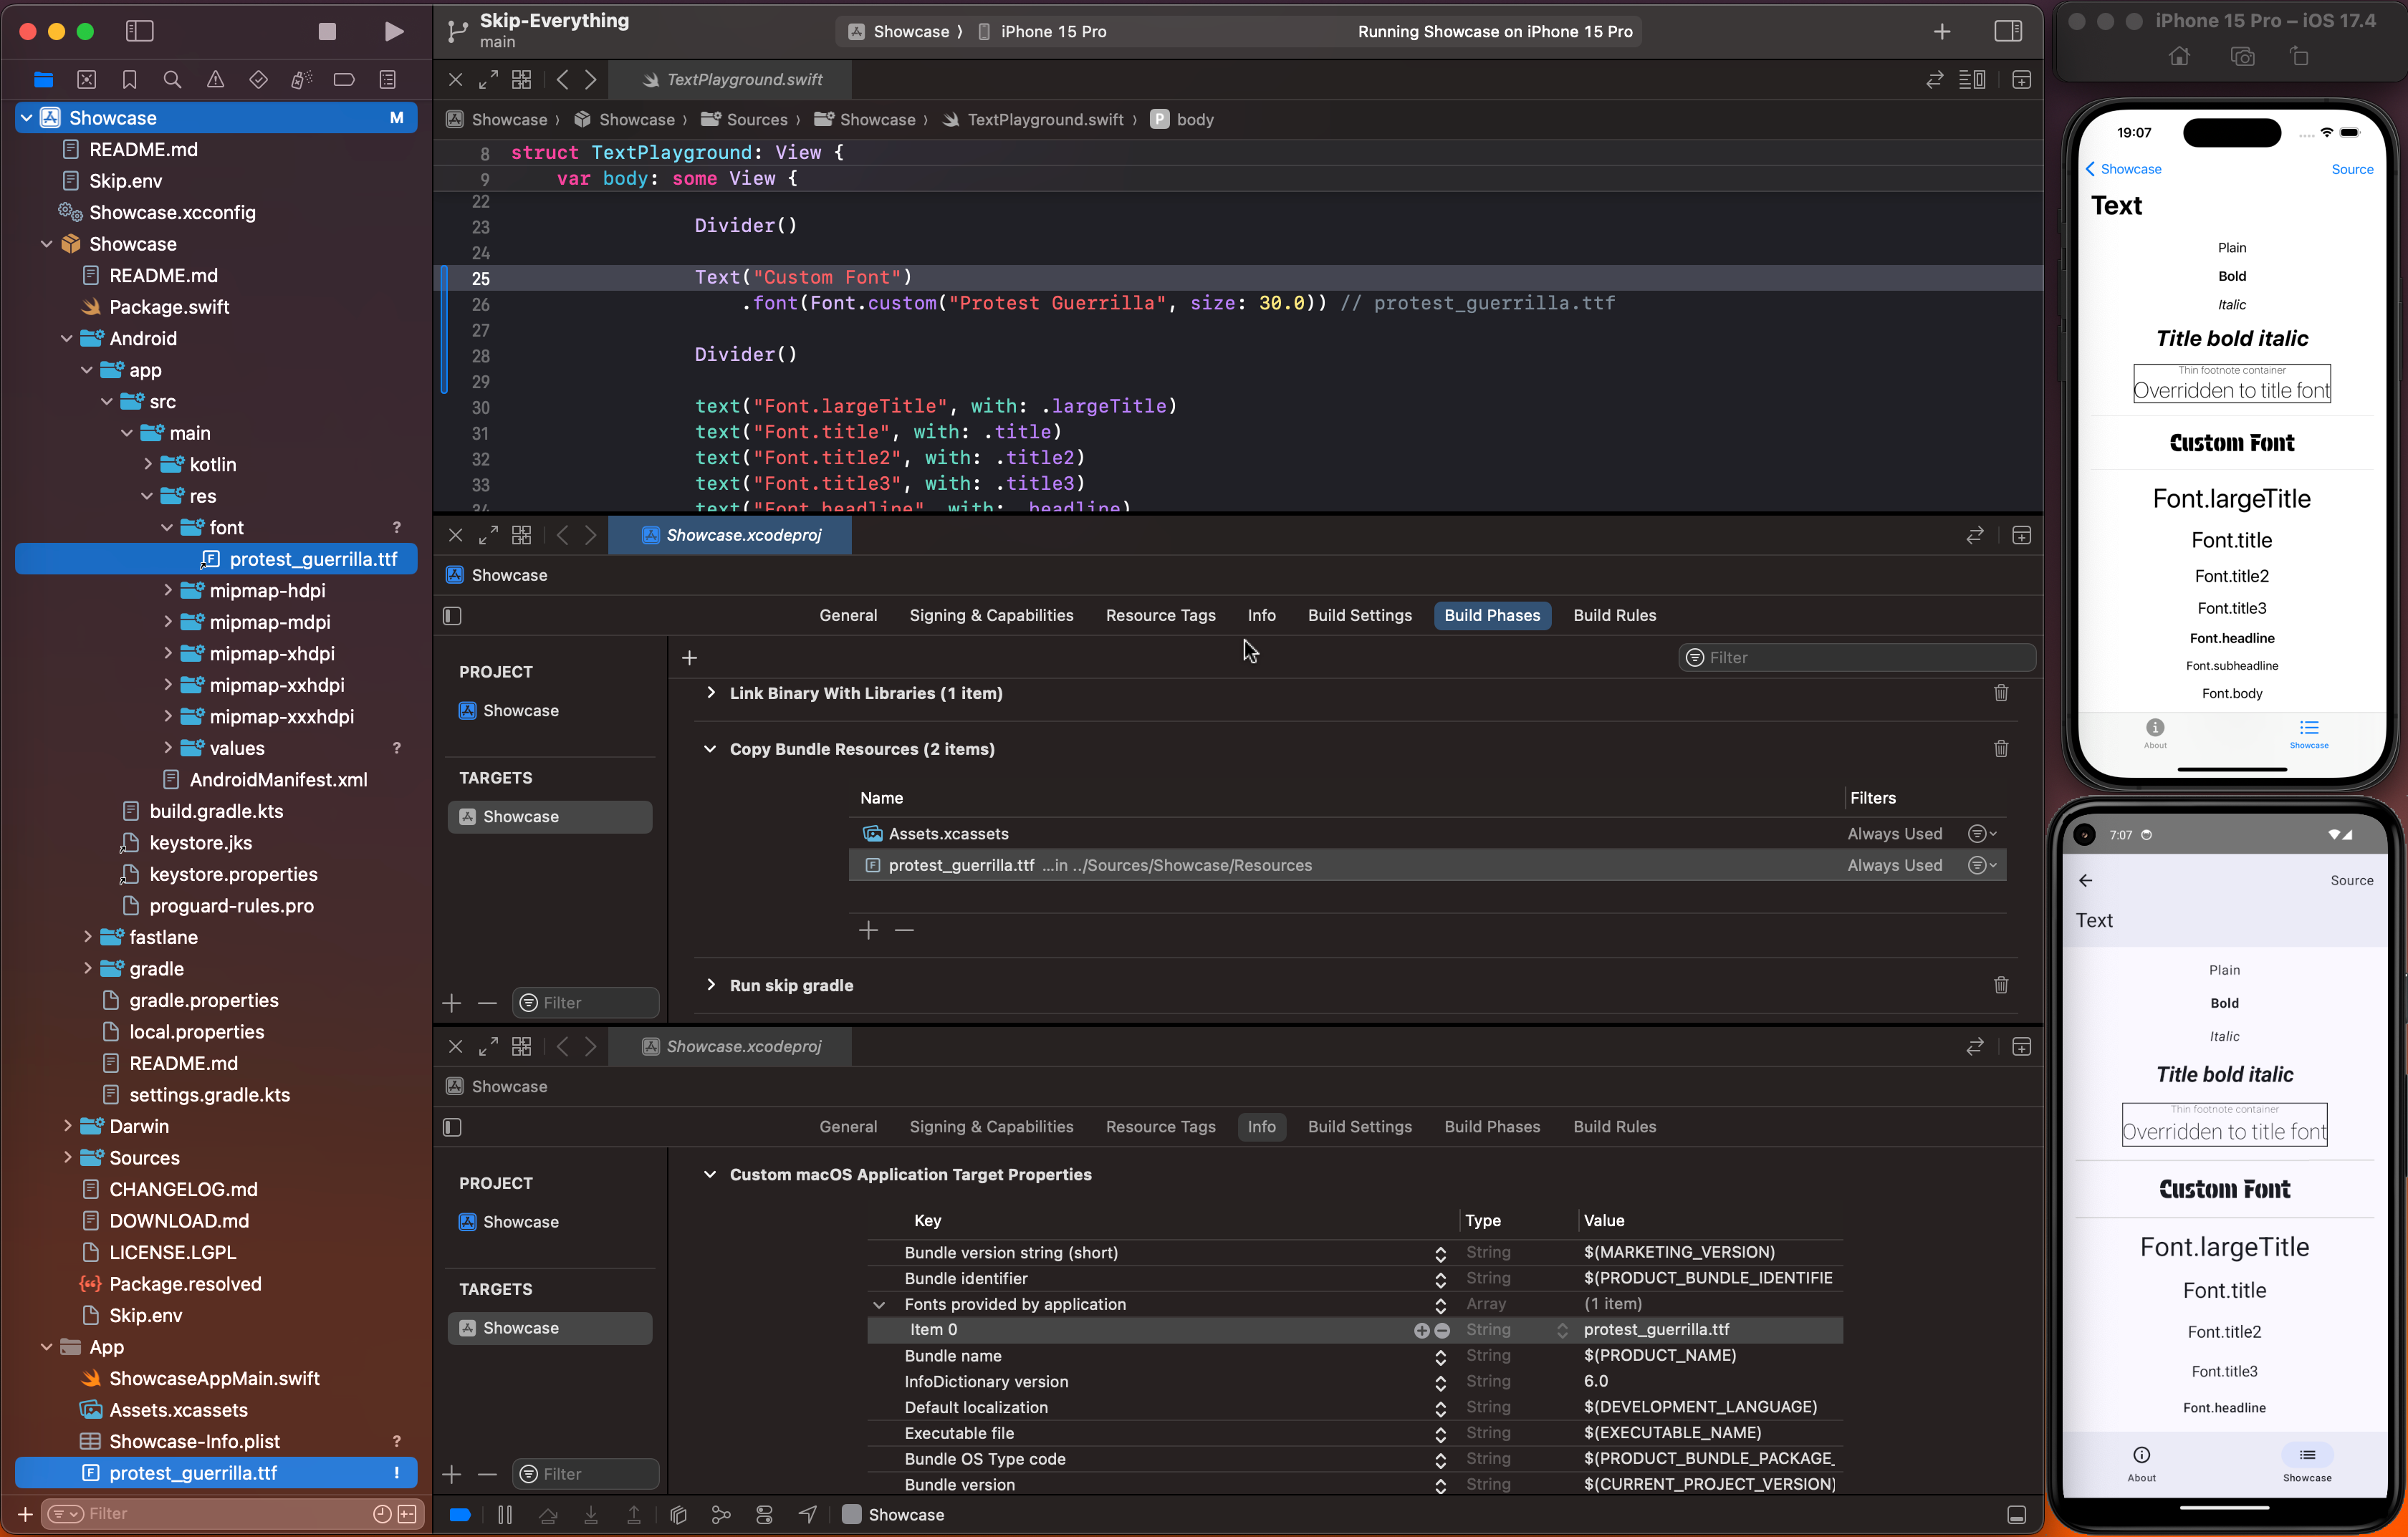The height and width of the screenshot is (1537, 2408).
Task: Toggle the right inspector panel
Action: [x=2008, y=31]
